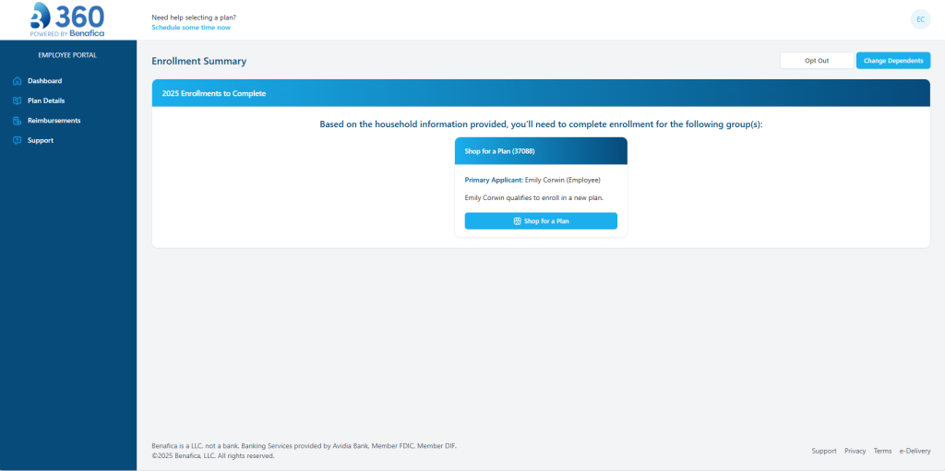Click the EMPLOYEE PORTAL label
This screenshot has height=471, width=945.
pos(67,55)
